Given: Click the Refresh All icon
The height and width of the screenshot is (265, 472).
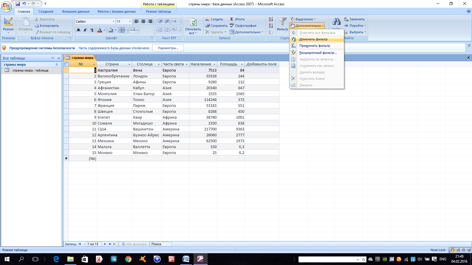Looking at the screenshot, I should pos(193,22).
